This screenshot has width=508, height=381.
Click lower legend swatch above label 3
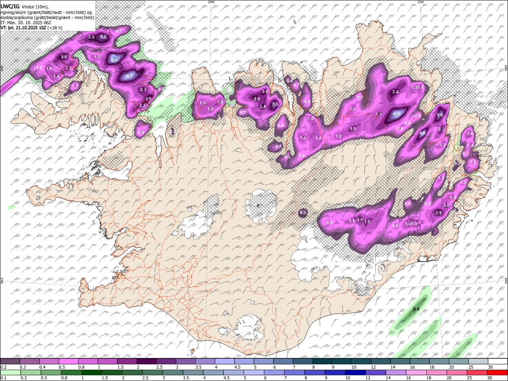click(173, 372)
